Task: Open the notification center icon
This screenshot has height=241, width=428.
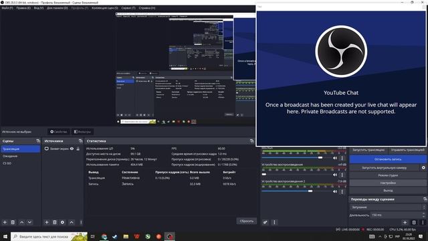Action: coord(421,236)
